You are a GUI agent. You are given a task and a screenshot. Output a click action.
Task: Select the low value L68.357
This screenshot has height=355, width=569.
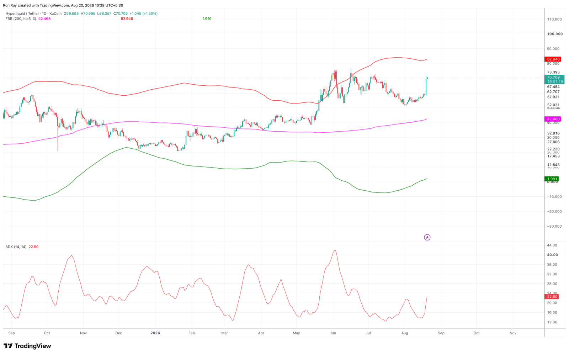104,14
